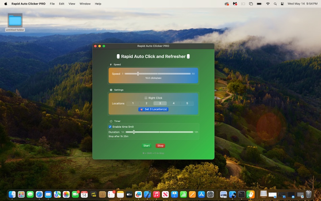The width and height of the screenshot is (321, 201).
Task: Click the gear icon next to Settings header
Action: point(110,90)
